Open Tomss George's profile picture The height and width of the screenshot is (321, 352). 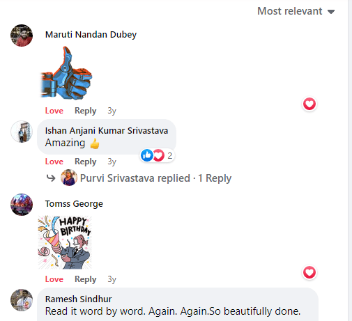(x=22, y=205)
